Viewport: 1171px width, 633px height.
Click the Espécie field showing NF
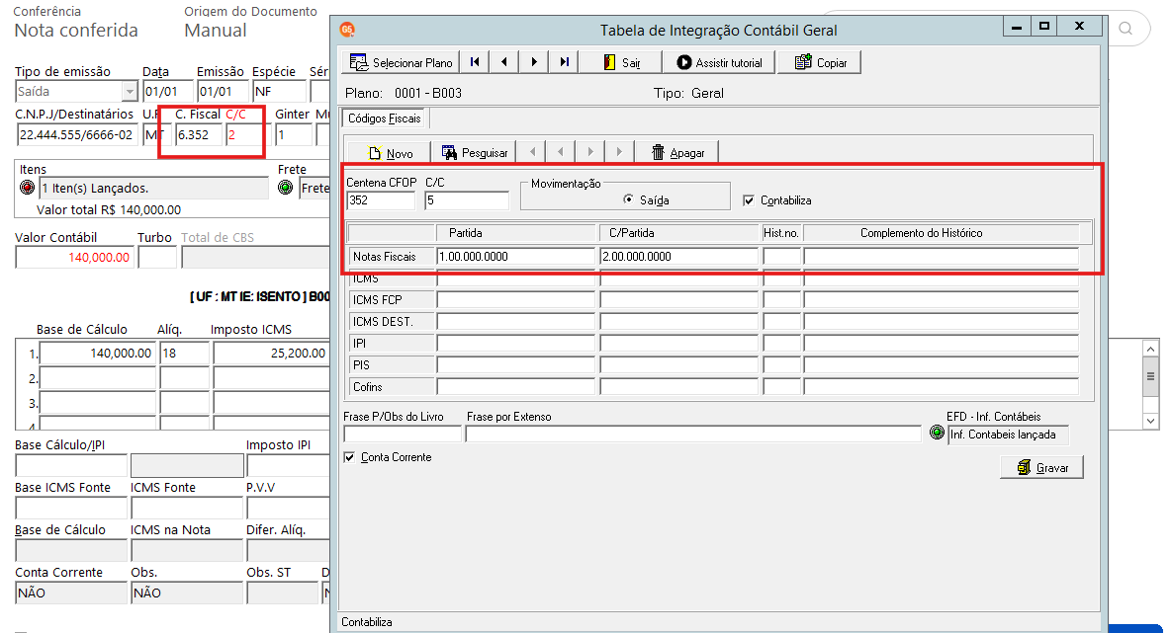279,92
